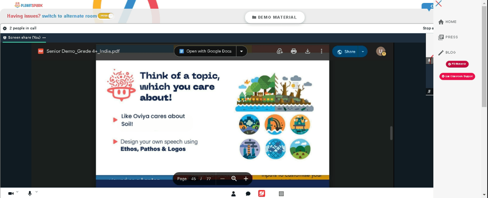Click the blue Share button
Image resolution: width=488 pixels, height=198 pixels.
pyautogui.click(x=346, y=52)
